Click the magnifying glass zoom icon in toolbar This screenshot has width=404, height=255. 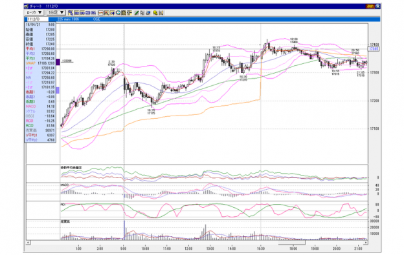click(x=118, y=12)
